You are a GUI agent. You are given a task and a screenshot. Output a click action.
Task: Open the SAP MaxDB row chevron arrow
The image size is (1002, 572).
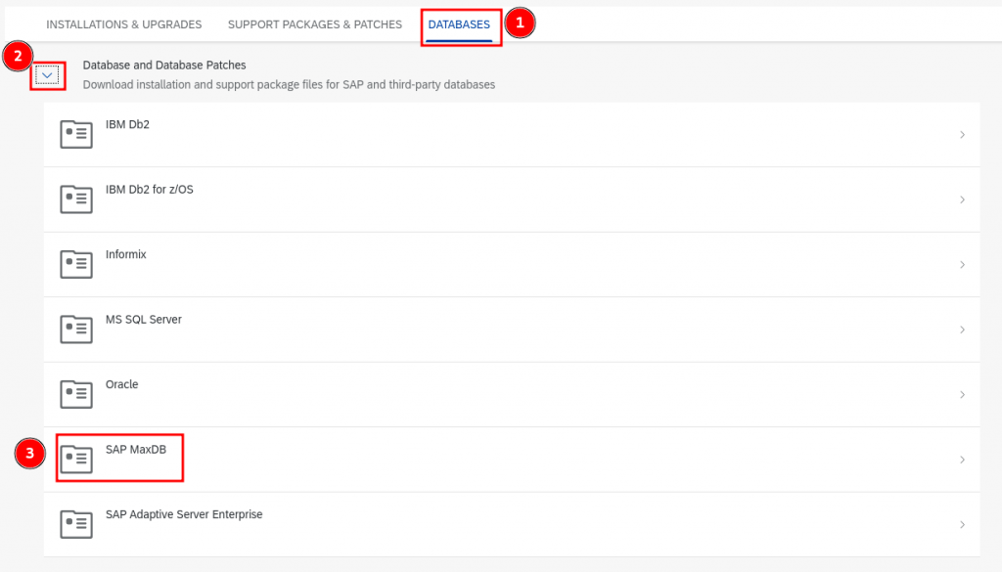coord(962,460)
